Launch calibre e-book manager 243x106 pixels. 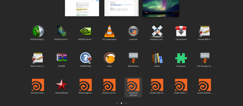157,58
